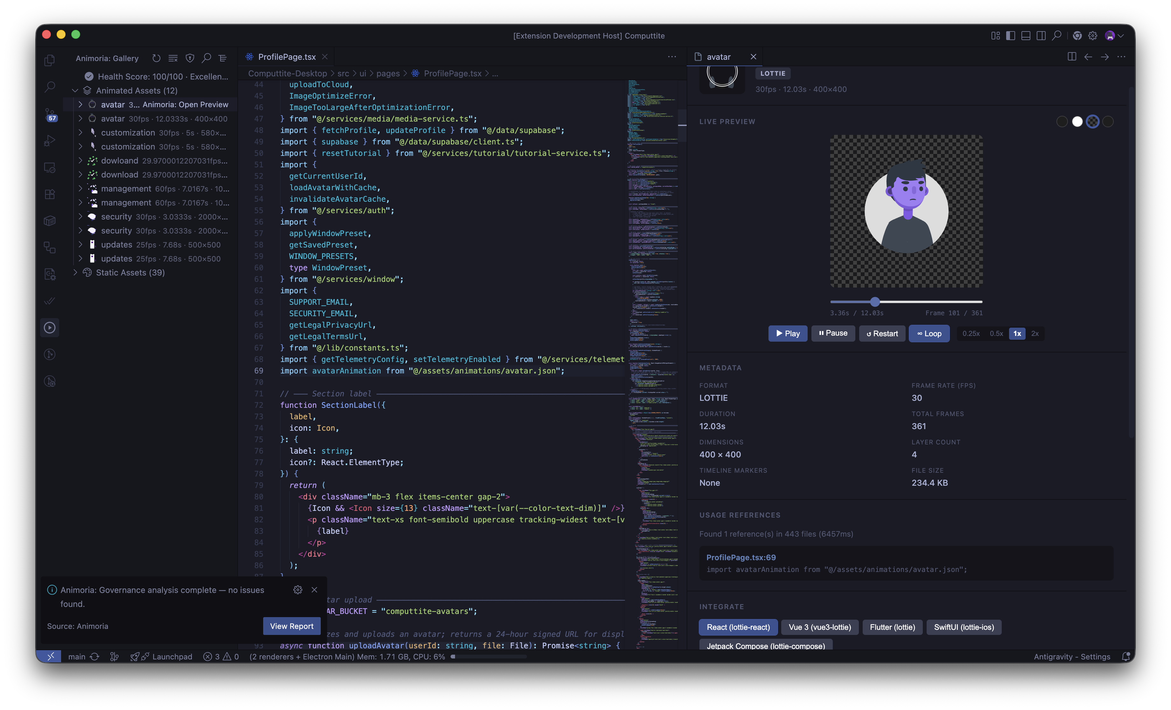The width and height of the screenshot is (1171, 710).
Task: Open the ProfilePage.tsx:69 usage reference
Action: pos(740,557)
